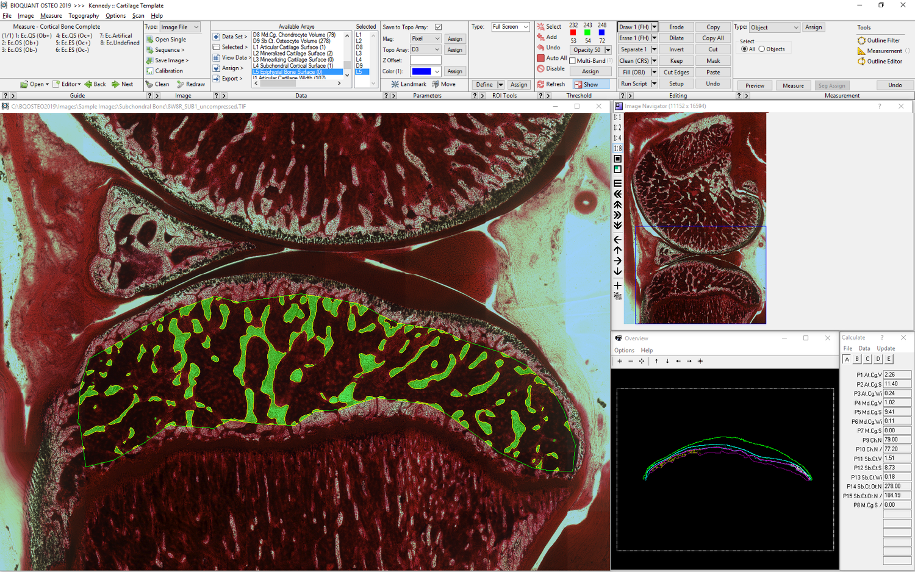The height and width of the screenshot is (572, 915).
Task: Open the Data menu in Calculate window
Action: point(864,348)
